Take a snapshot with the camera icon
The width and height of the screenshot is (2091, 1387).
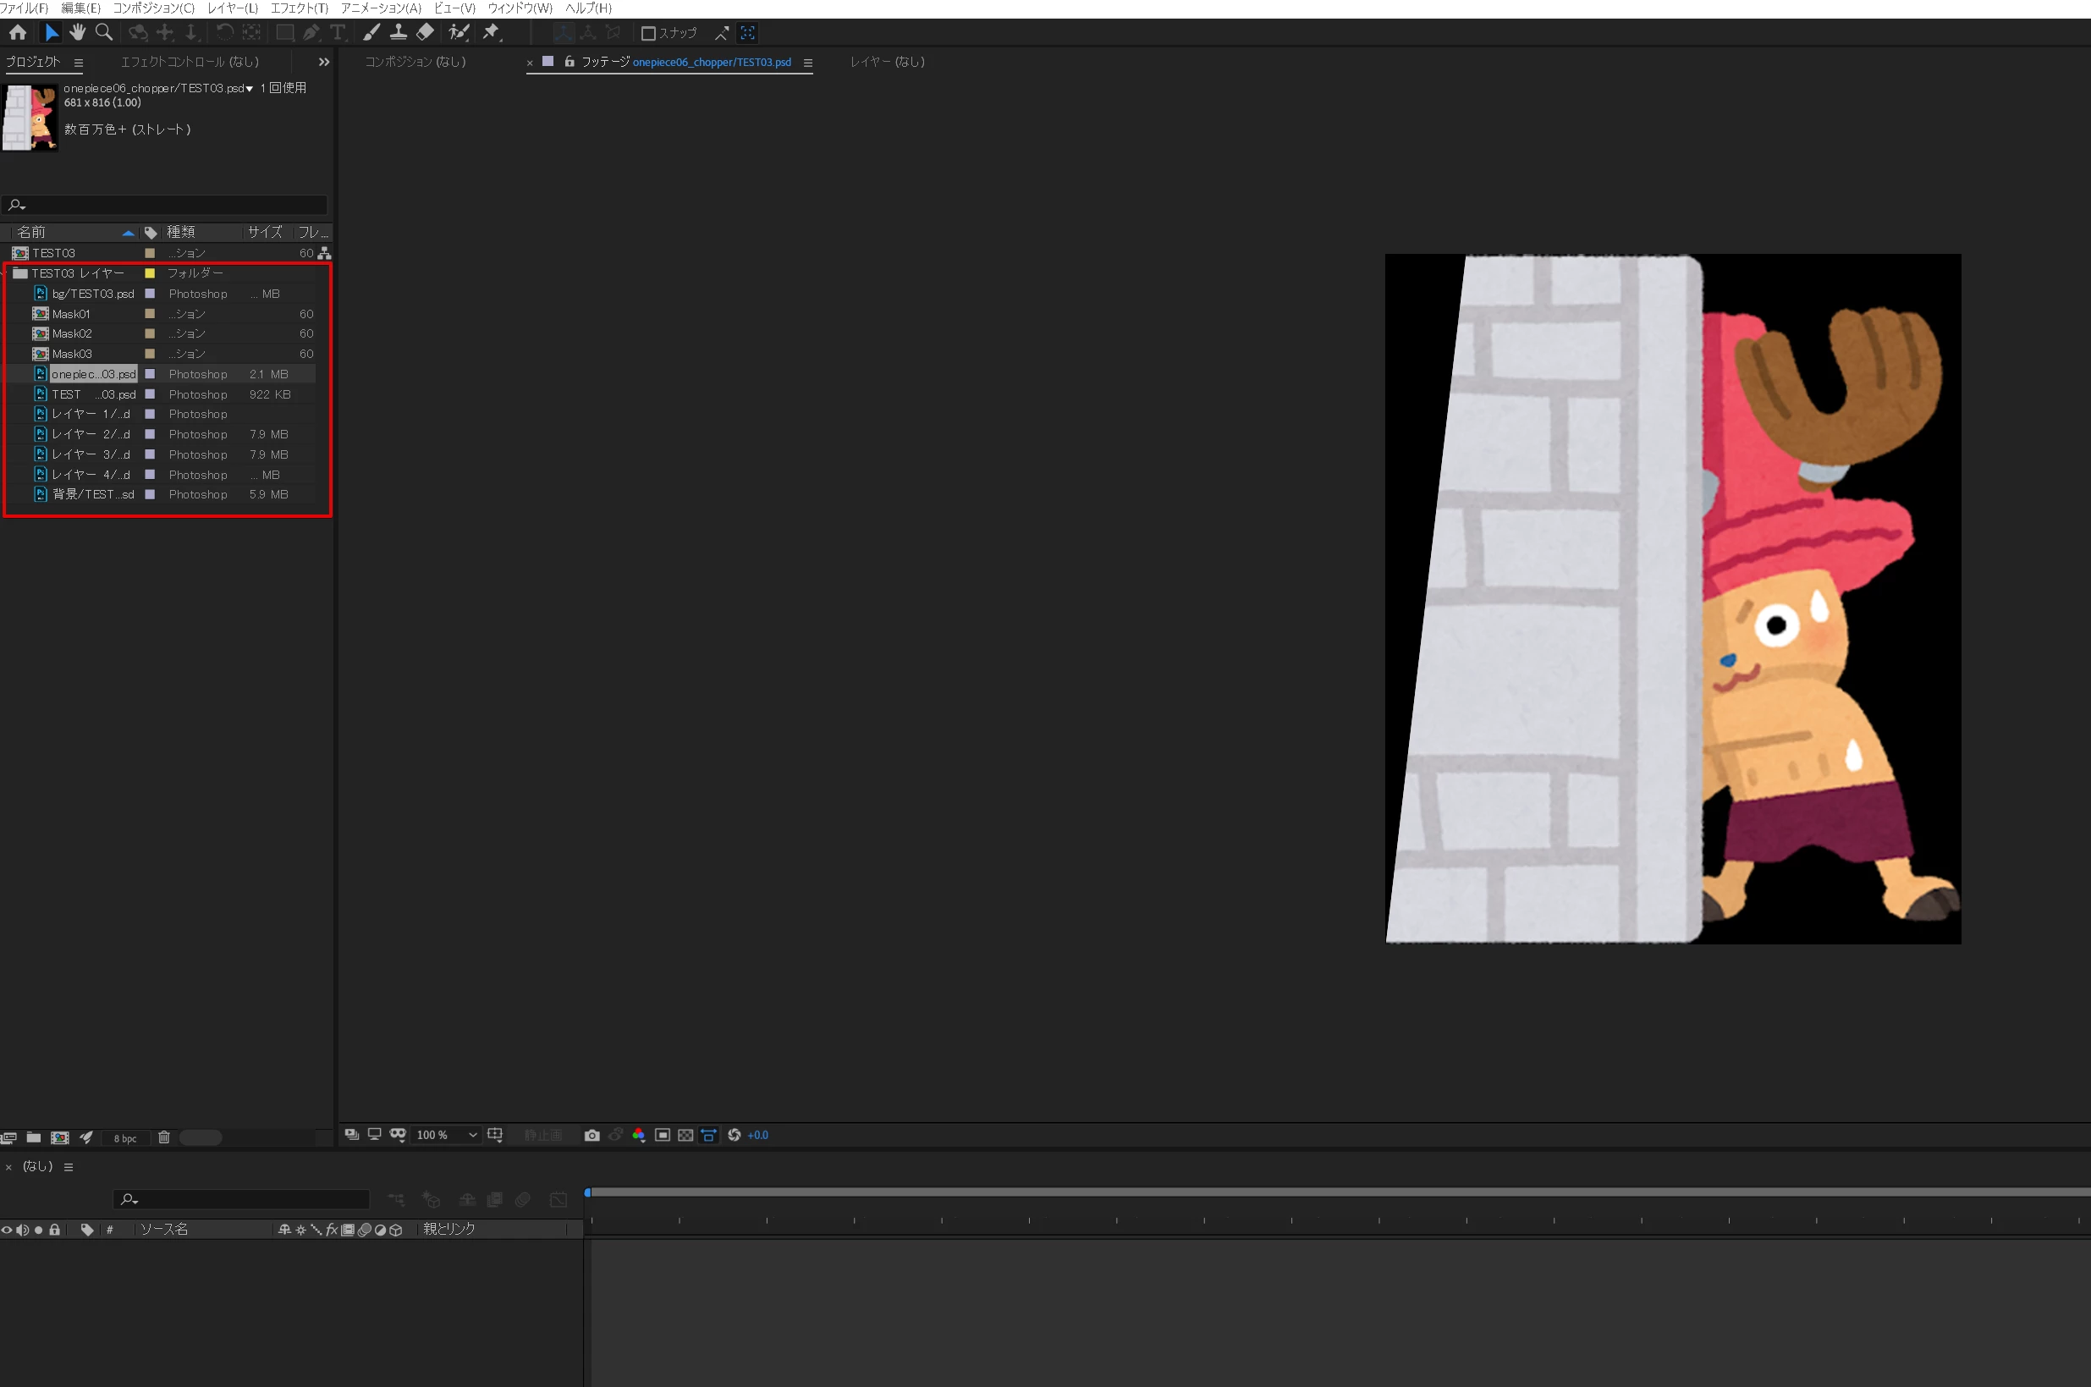point(592,1135)
